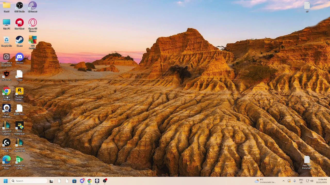Open the David folder on the desktop
Image resolution: width=330 pixels, height=185 pixels.
[6, 7]
